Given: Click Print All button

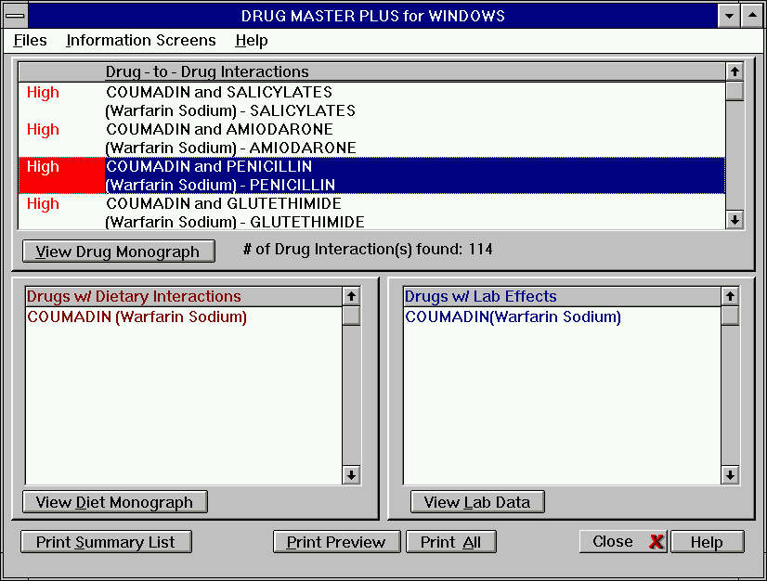Looking at the screenshot, I should pyautogui.click(x=451, y=542).
